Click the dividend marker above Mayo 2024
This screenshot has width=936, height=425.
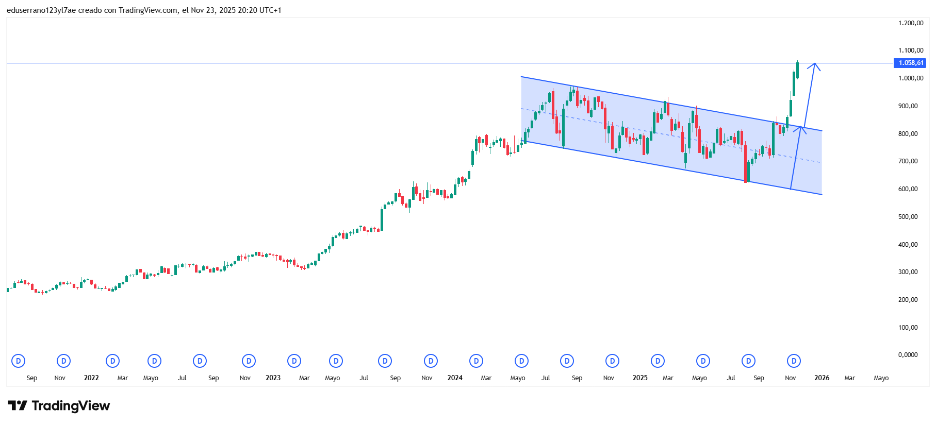(x=521, y=361)
